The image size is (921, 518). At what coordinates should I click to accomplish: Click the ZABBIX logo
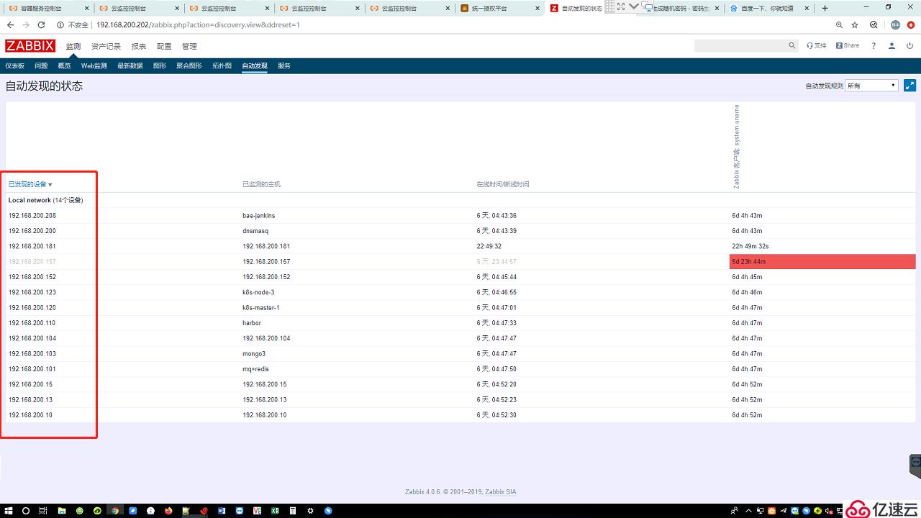pyautogui.click(x=30, y=45)
